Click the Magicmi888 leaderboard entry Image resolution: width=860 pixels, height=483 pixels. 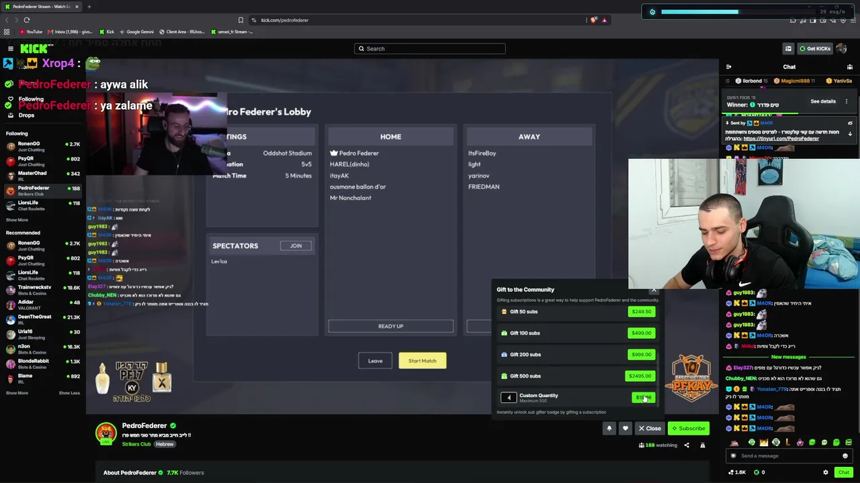click(794, 81)
